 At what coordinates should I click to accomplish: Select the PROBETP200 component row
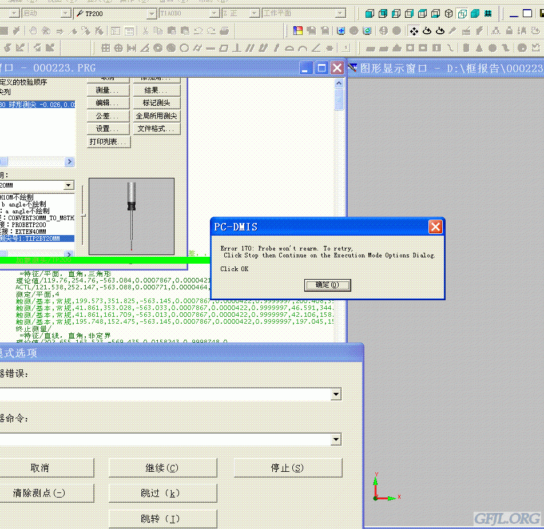click(x=37, y=225)
